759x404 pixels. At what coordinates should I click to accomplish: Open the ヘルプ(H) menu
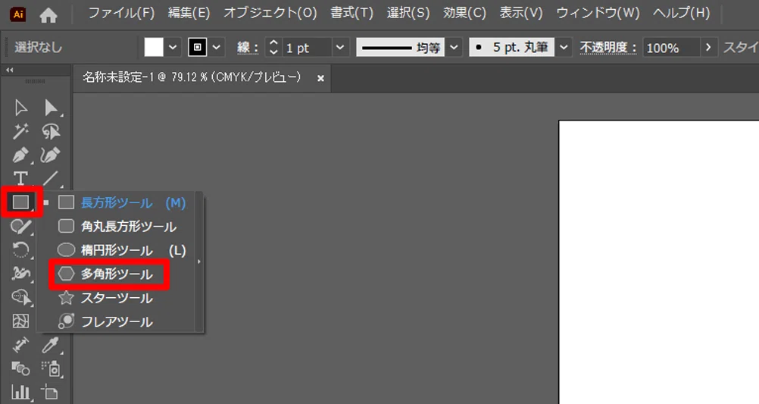pyautogui.click(x=681, y=13)
